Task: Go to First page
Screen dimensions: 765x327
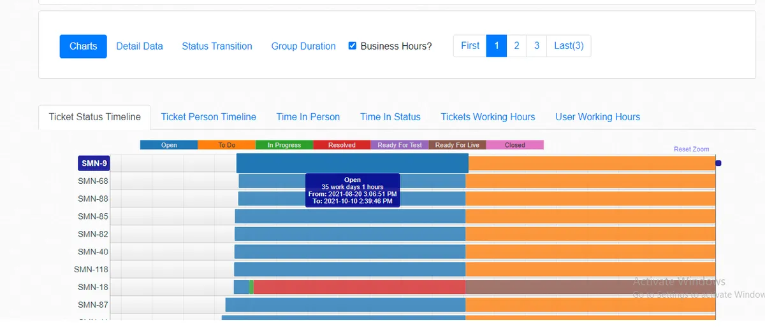Action: [470, 46]
